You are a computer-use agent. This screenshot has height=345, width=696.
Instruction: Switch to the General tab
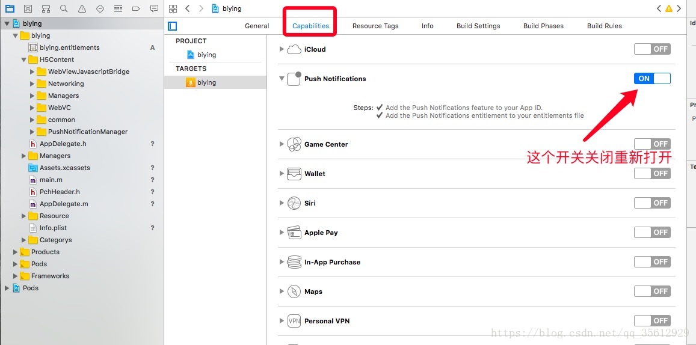[257, 26]
